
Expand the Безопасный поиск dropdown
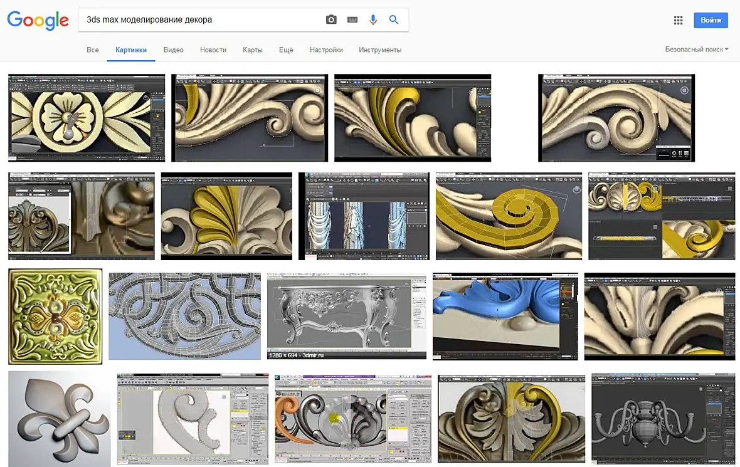coord(697,50)
